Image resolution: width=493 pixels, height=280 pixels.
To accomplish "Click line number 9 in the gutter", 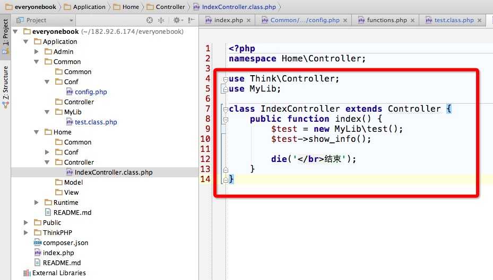I will pyautogui.click(x=207, y=129).
